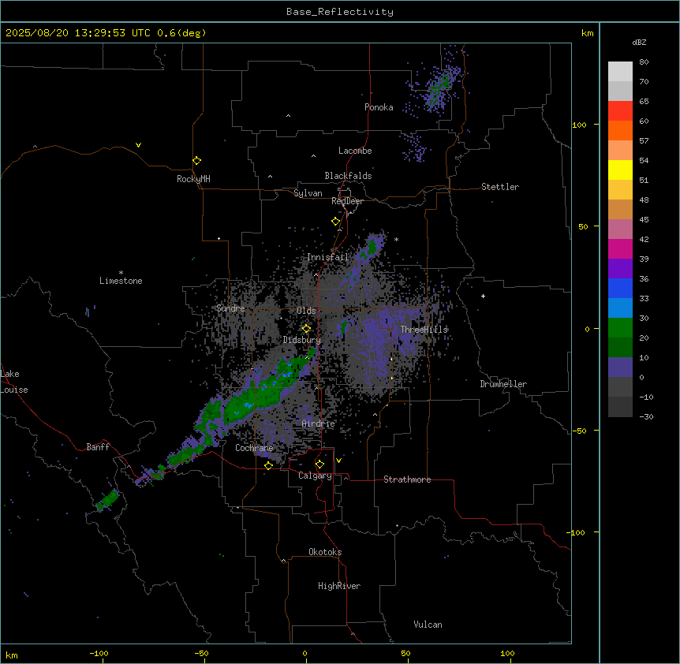Click the 80 value on the dBZ scale
680x664 pixels.
[644, 62]
